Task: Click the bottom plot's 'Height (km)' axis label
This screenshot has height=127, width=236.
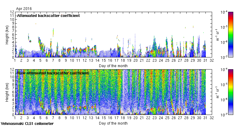Action: coord(7,93)
